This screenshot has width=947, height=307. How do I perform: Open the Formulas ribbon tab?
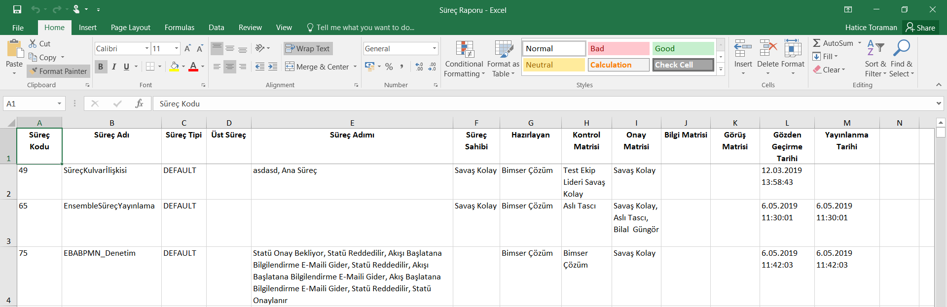(x=179, y=28)
